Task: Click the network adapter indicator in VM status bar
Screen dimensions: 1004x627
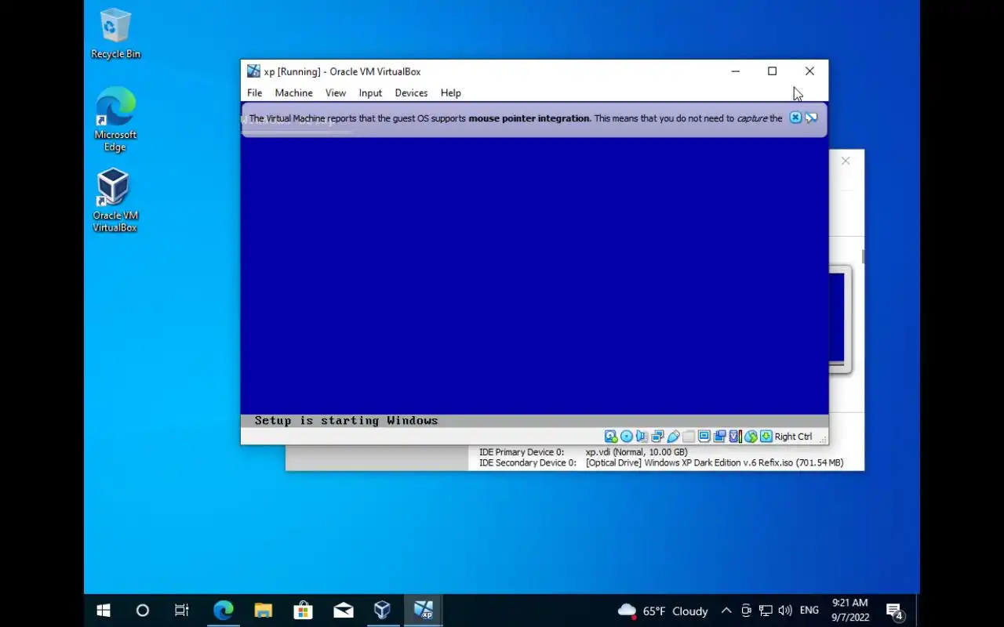Action: tap(657, 437)
